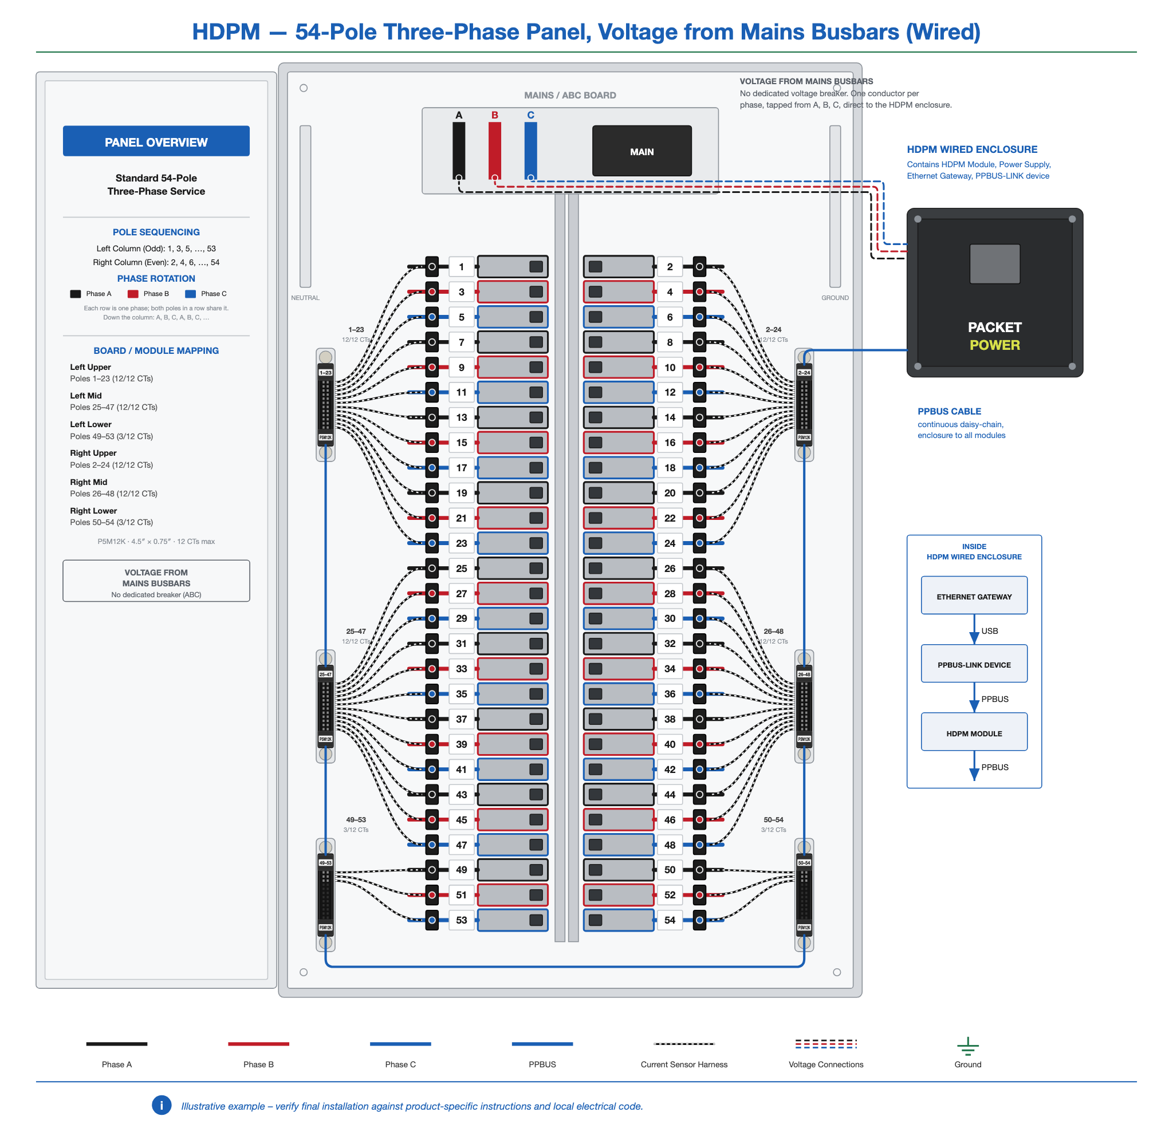Click pole number 2 label

pos(670,267)
